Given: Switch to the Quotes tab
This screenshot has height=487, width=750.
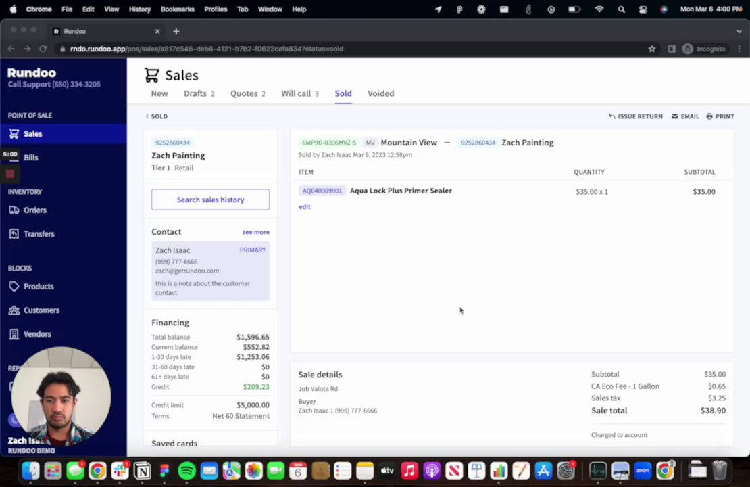Looking at the screenshot, I should 248,93.
